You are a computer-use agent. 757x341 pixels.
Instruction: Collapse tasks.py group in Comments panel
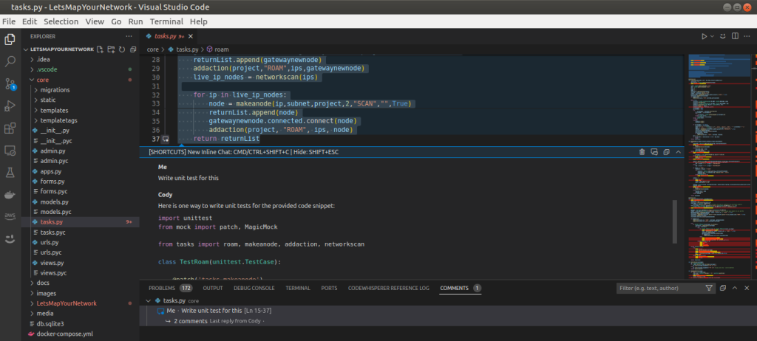(149, 300)
